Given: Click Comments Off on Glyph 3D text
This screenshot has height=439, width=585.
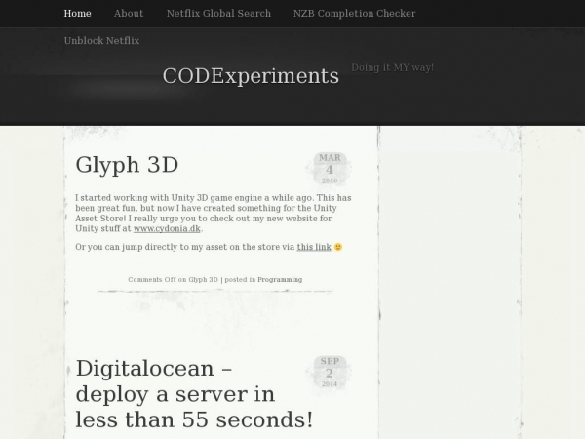Looking at the screenshot, I should pyautogui.click(x=173, y=280).
